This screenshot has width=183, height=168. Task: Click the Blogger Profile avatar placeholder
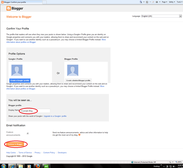pos(73,70)
